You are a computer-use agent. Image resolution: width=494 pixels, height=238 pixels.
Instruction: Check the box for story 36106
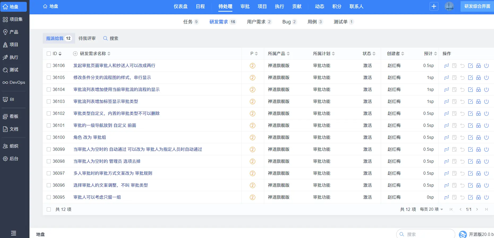49,66
